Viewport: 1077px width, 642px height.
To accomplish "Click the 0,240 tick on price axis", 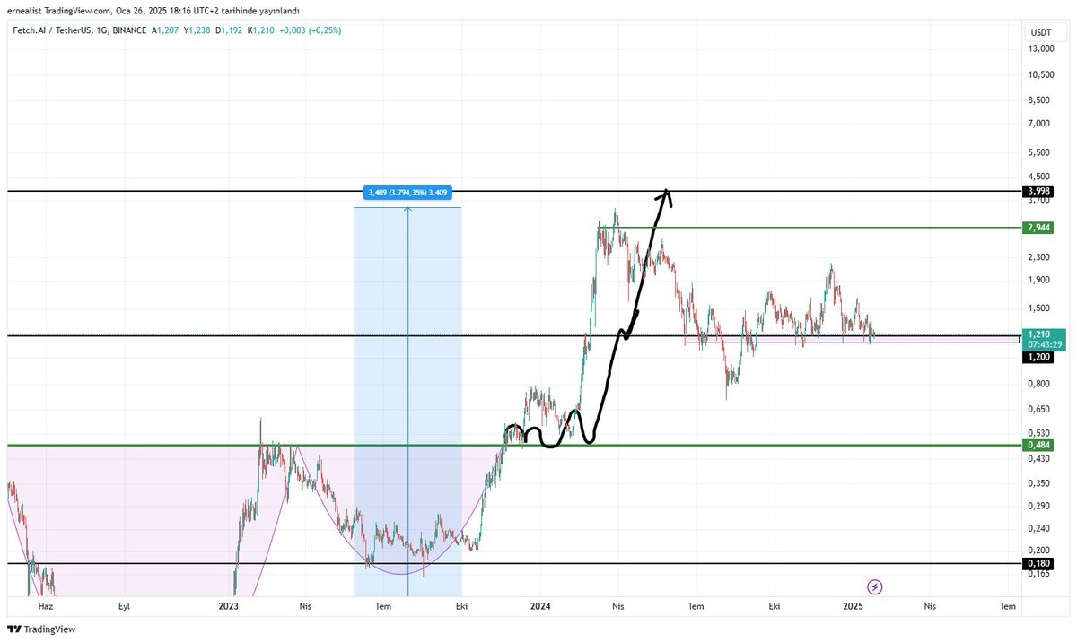I will coord(1040,530).
